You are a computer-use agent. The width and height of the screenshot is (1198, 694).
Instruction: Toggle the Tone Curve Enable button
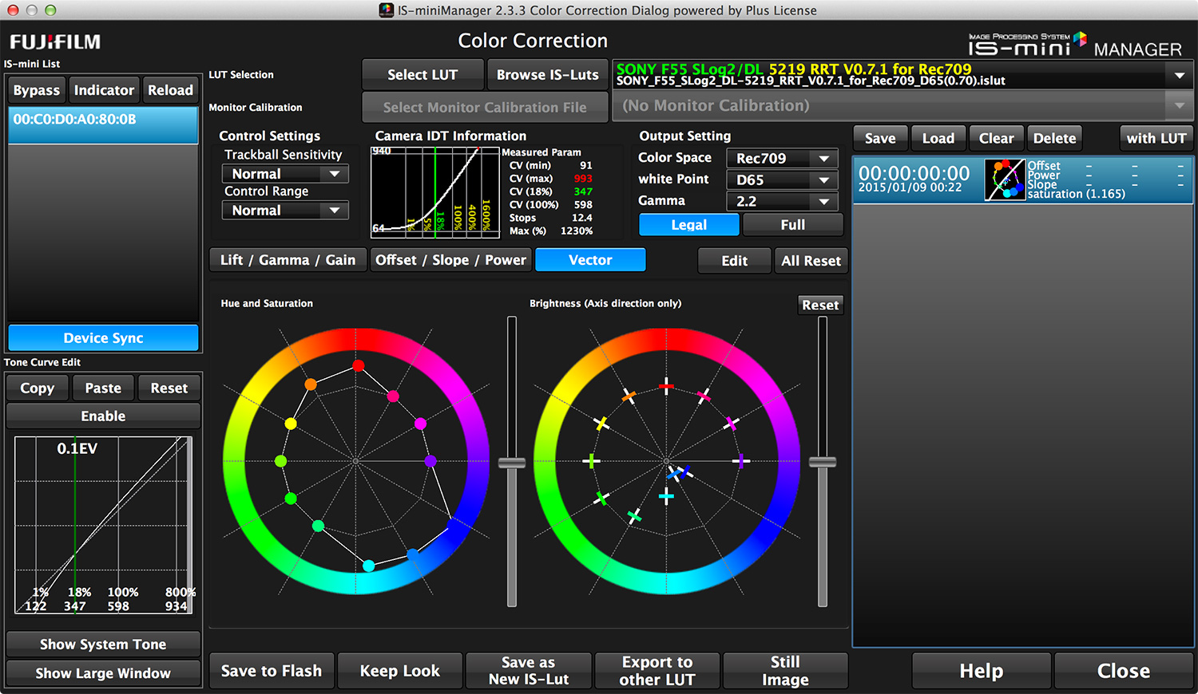coord(103,416)
